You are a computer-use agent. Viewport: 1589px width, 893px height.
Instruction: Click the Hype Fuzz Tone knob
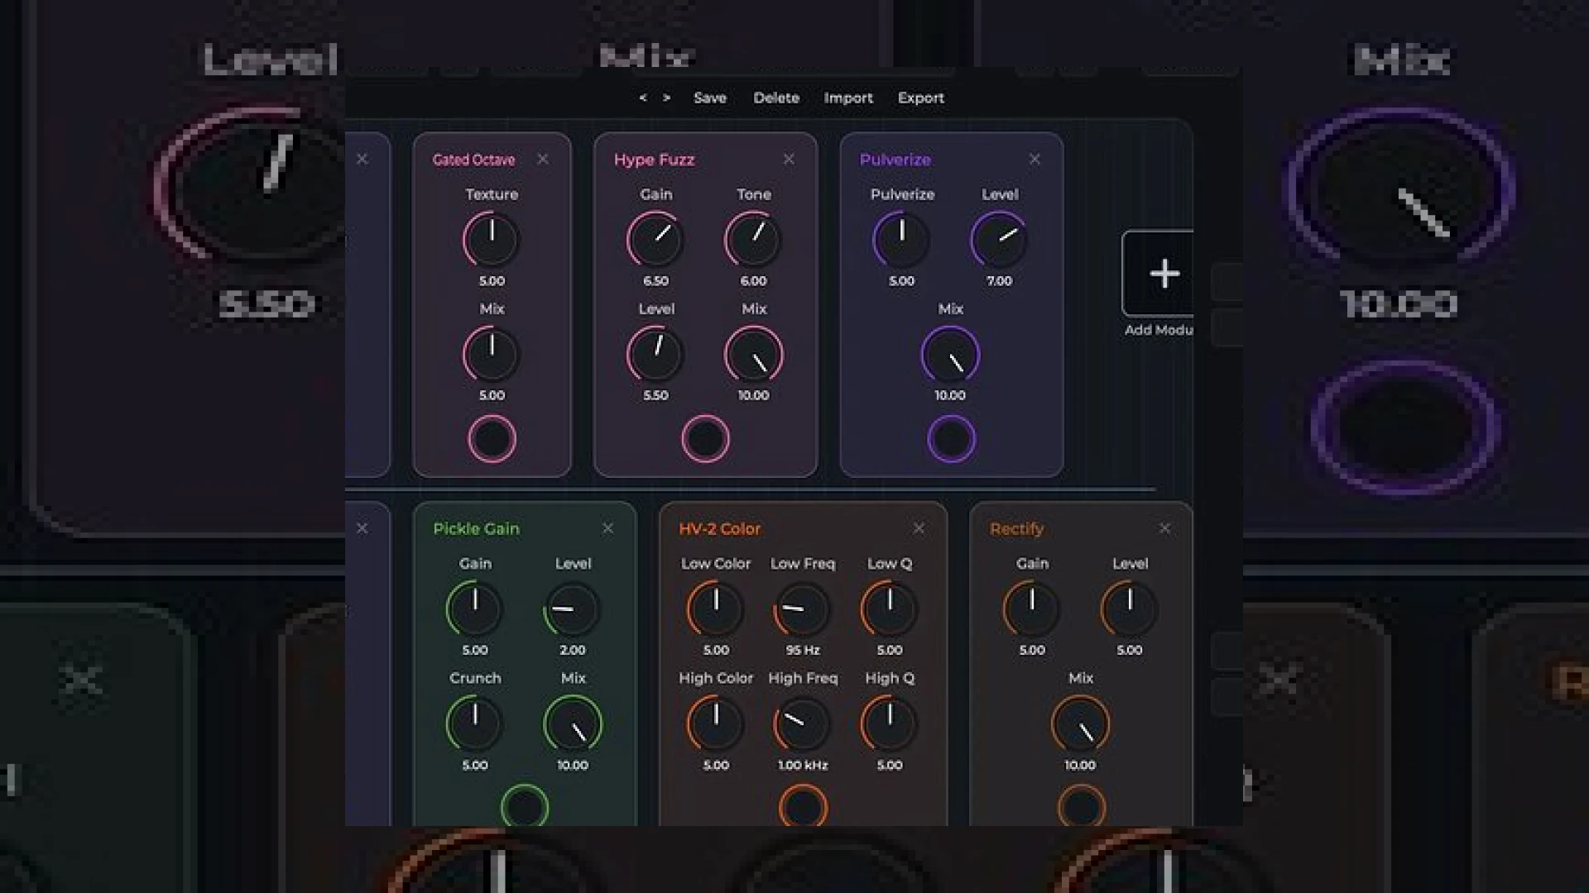[753, 240]
